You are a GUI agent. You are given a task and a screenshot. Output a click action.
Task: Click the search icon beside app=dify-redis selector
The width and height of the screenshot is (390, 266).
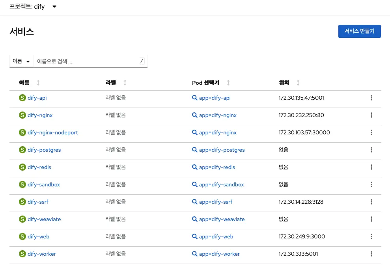coord(195,167)
